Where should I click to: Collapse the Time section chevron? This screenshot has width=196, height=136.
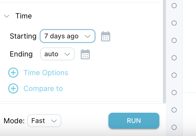[x=7, y=16]
